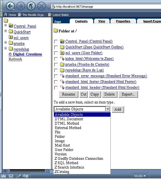Click QuickStart folder icon in contents list
The width and height of the screenshot is (161, 179).
coord(62,47)
